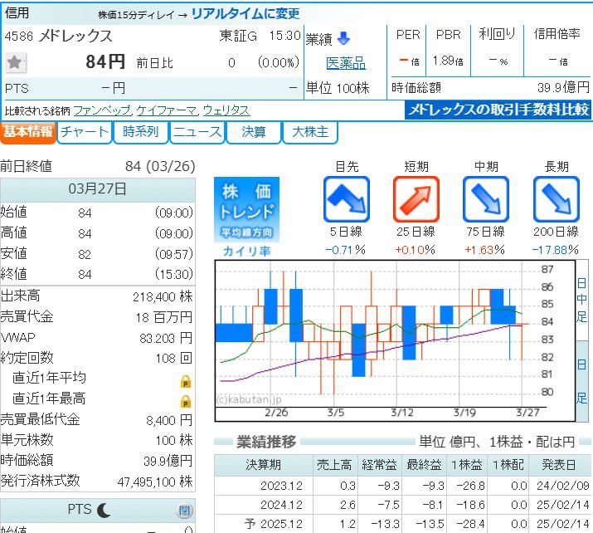Click the 予 2025.12 forecast row
The height and width of the screenshot is (533, 593).
pos(402,524)
